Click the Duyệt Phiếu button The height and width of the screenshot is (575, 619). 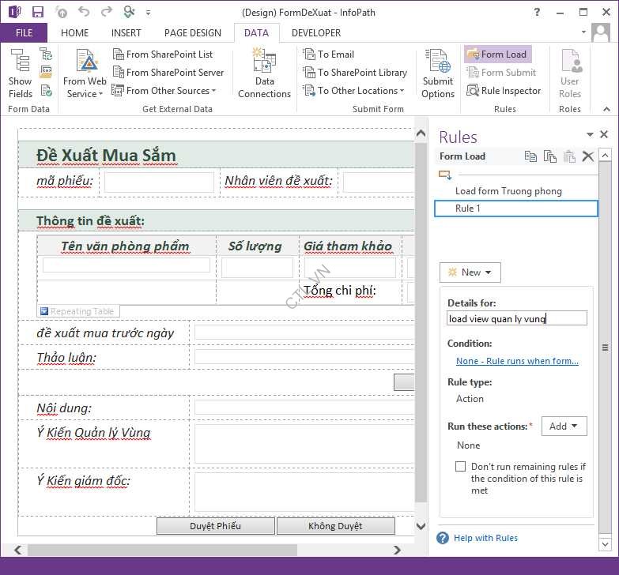click(216, 526)
